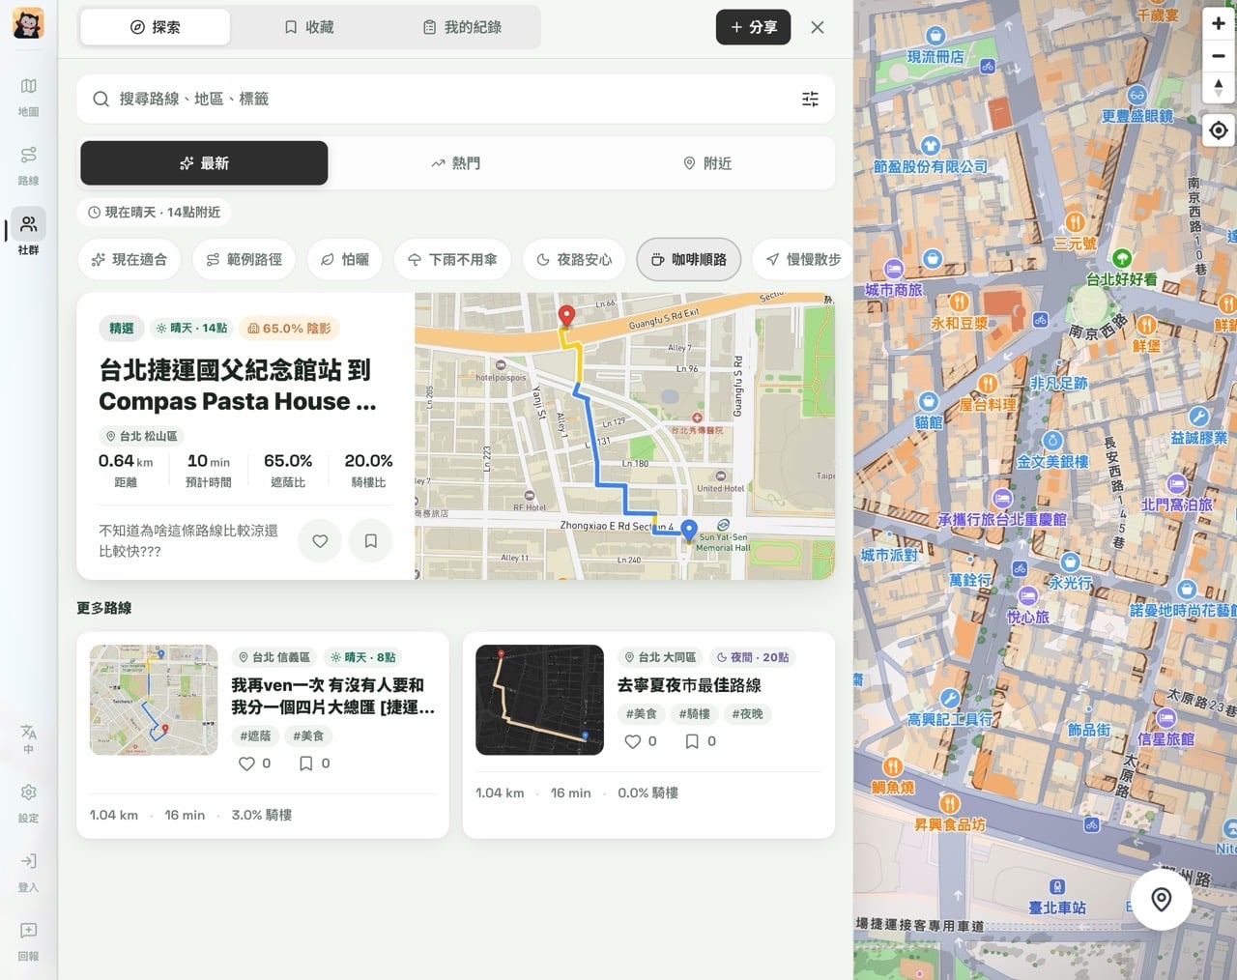Image resolution: width=1237 pixels, height=980 pixels.
Task: Open the 回報 feedback icon
Action: 28,941
